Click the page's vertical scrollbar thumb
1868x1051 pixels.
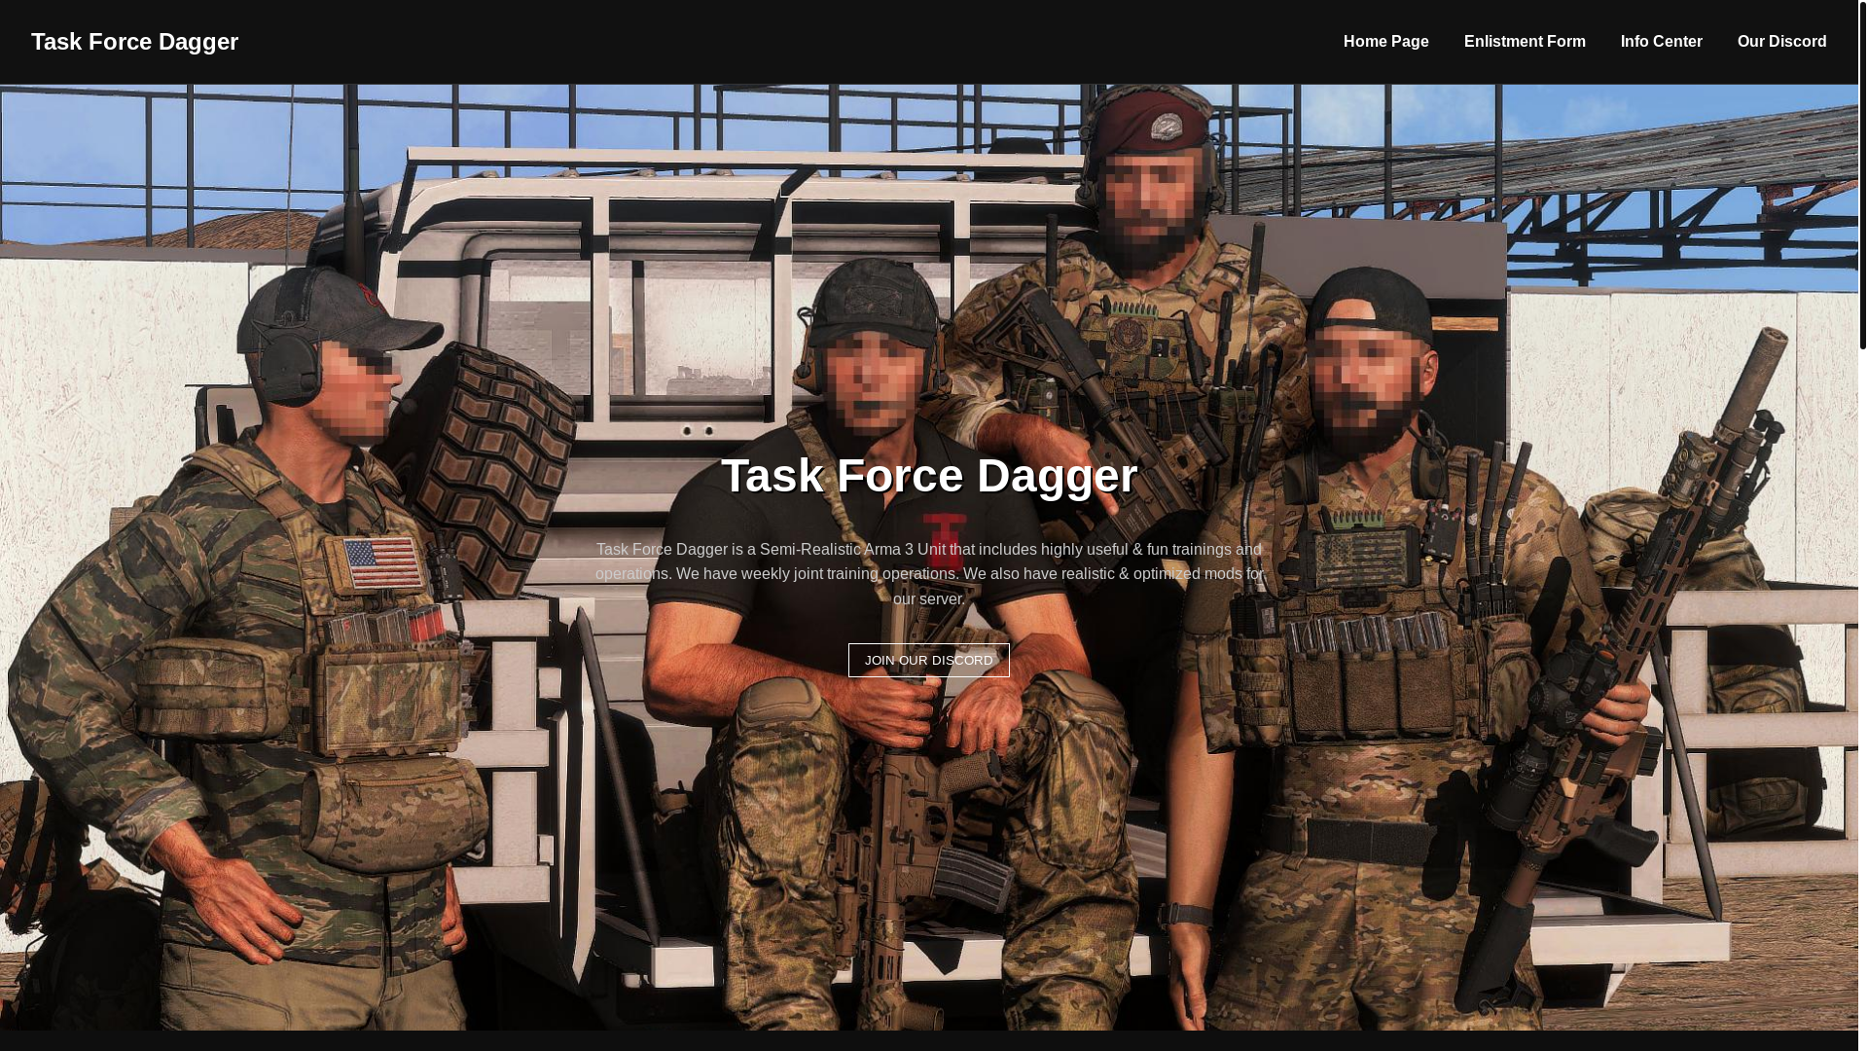1862,175
